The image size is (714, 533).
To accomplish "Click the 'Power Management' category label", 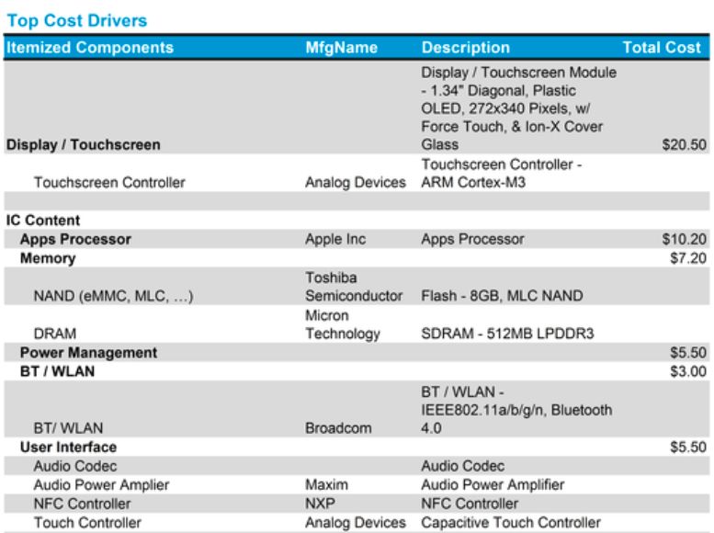I will [x=88, y=353].
